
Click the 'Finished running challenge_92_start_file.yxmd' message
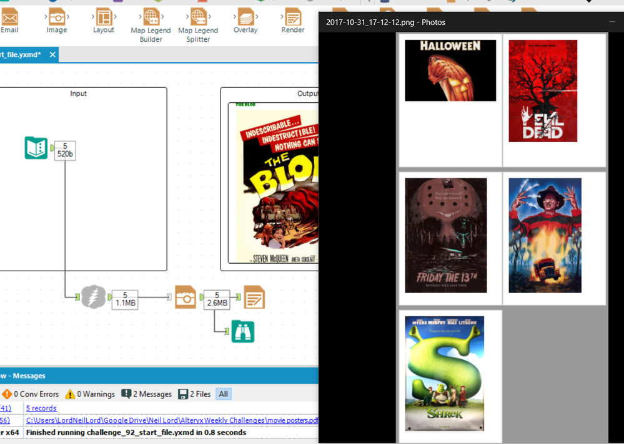[x=136, y=433]
